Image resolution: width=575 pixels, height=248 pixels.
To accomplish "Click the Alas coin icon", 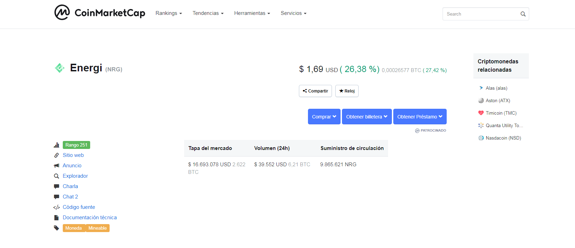I will 481,88.
